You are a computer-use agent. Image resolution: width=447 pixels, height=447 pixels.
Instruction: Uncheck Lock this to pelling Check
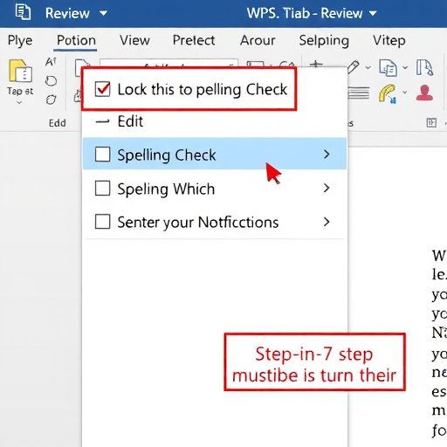pyautogui.click(x=102, y=89)
